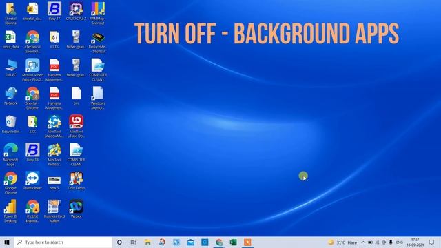Select the Busy 18 shortcut
Viewport: 441px width, 248px height.
(x=32, y=150)
